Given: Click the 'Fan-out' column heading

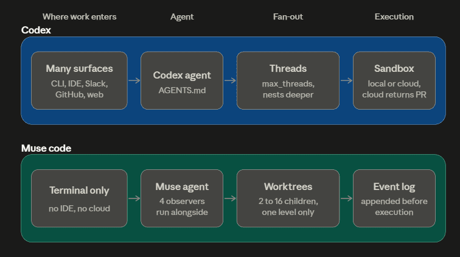Looking at the screenshot, I should [288, 16].
